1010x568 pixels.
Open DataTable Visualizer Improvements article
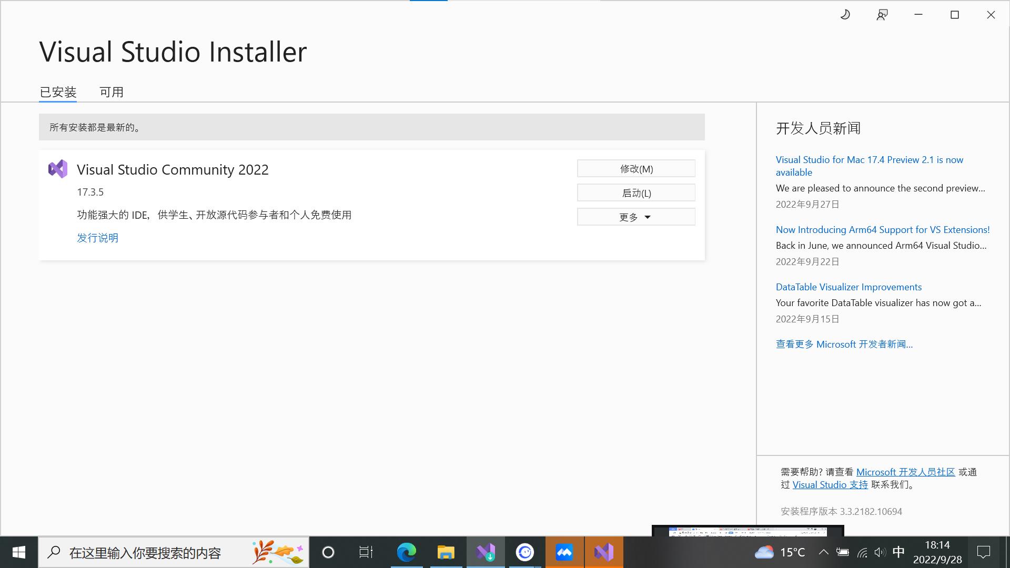click(x=849, y=287)
